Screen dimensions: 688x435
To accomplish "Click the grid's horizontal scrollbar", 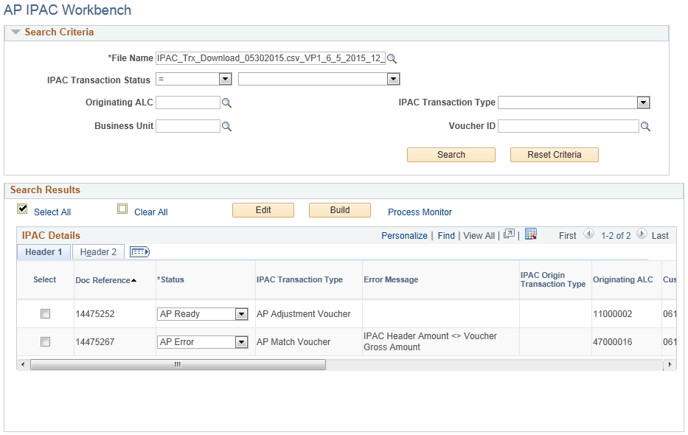I will 177,364.
